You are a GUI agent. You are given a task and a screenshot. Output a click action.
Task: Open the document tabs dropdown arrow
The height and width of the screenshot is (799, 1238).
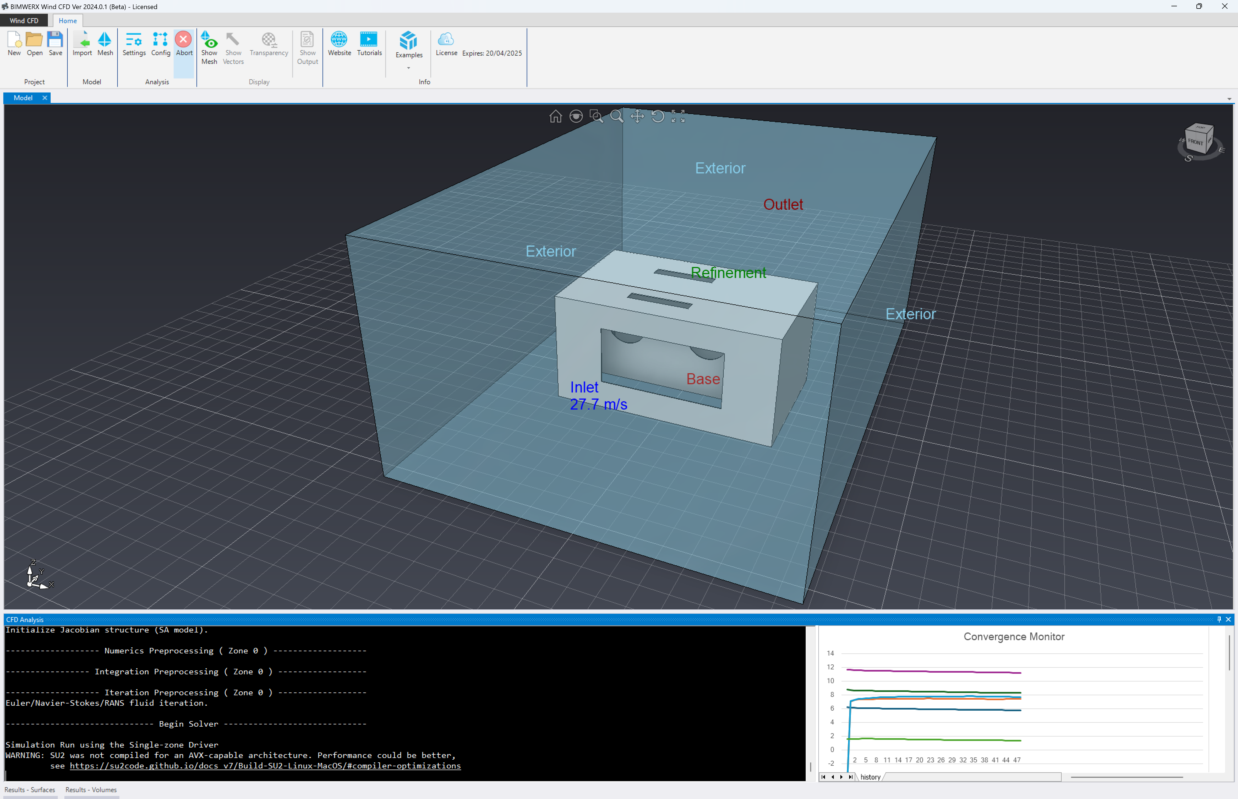point(1229,99)
